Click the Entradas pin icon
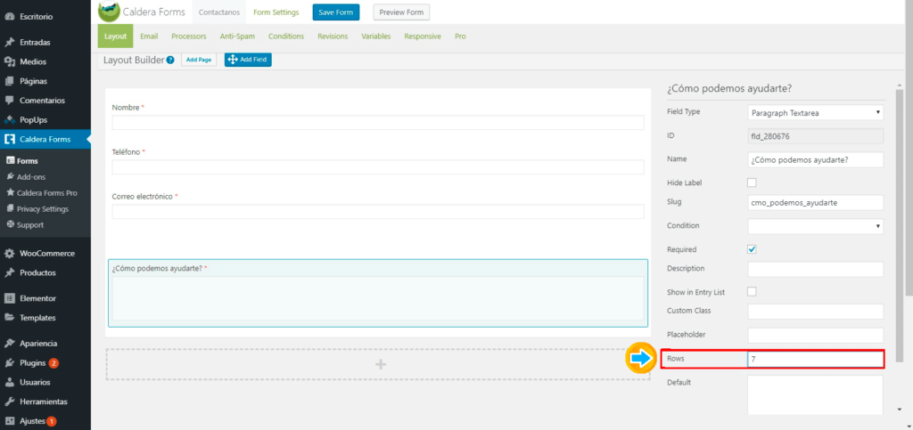 click(9, 42)
